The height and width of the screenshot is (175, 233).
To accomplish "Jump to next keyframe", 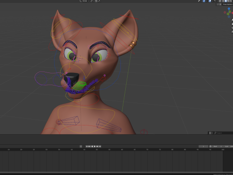I will pyautogui.click(x=97, y=146).
